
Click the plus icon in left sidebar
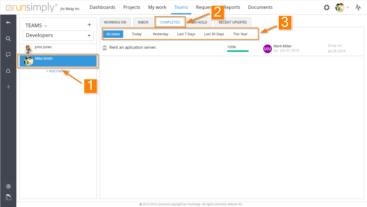point(8,87)
